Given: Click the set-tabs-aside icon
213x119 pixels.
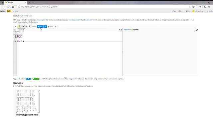Looking at the screenshot, I should click(2, 3).
